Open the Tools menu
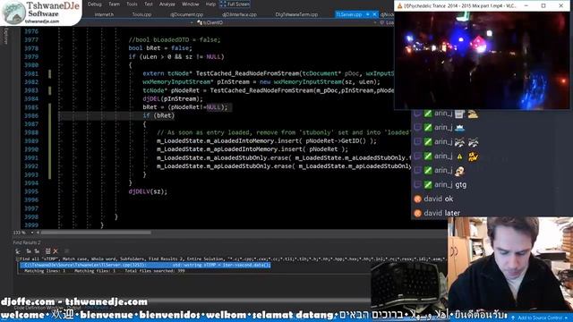The width and height of the screenshot is (573, 322). [x=132, y=4]
